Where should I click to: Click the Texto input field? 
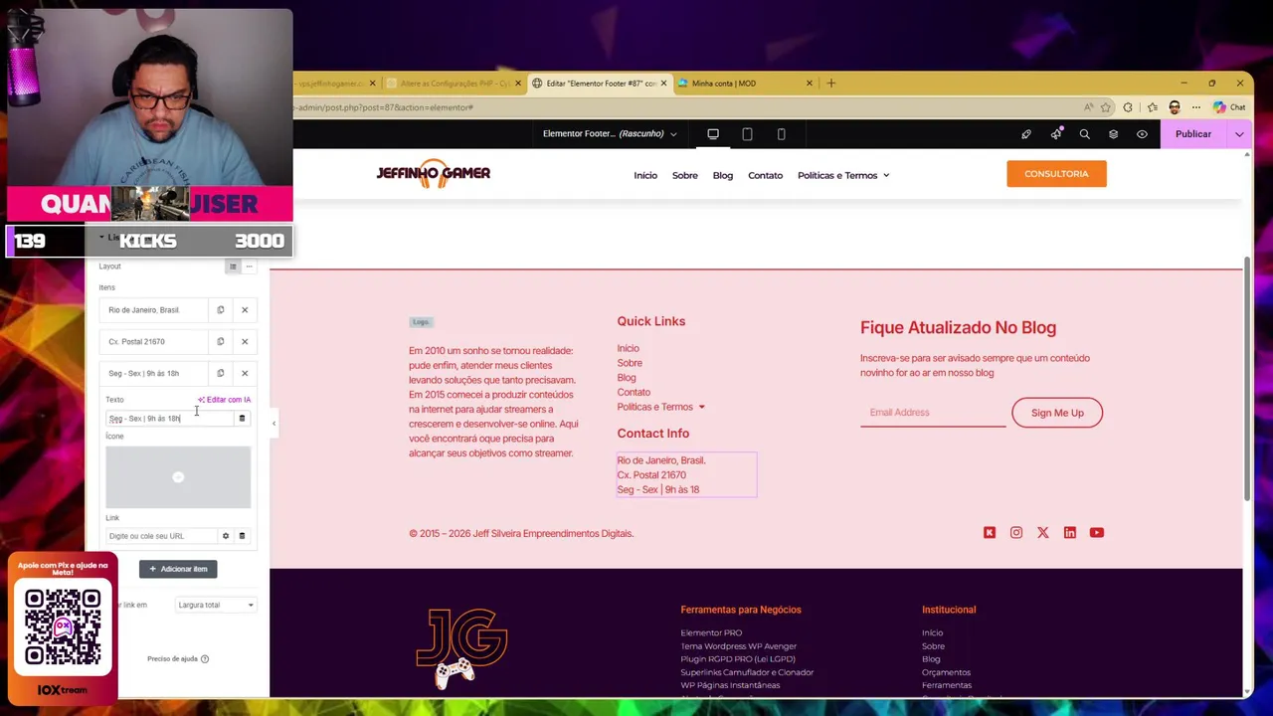pos(169,419)
